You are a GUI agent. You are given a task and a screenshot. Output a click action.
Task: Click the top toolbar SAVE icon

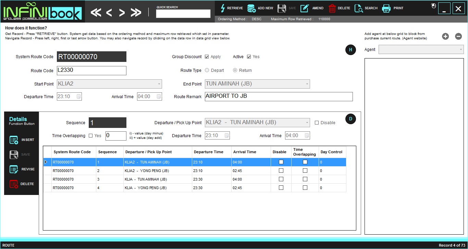[x=282, y=8]
